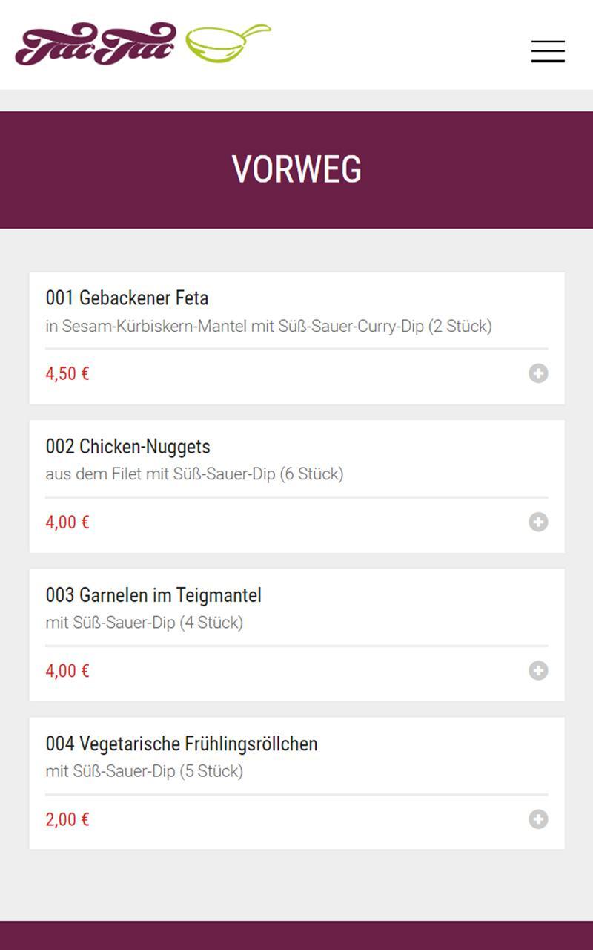
Task: Select 004 Vegetarische Frühlingsröllchen title
Action: tap(182, 744)
